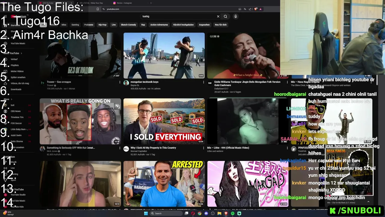Open Adult Swim subscription in sidebar
Viewport: 385px width, 217px height.
click(16, 135)
